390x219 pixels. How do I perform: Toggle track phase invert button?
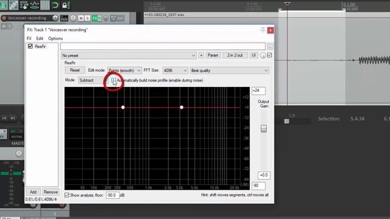click(106, 18)
